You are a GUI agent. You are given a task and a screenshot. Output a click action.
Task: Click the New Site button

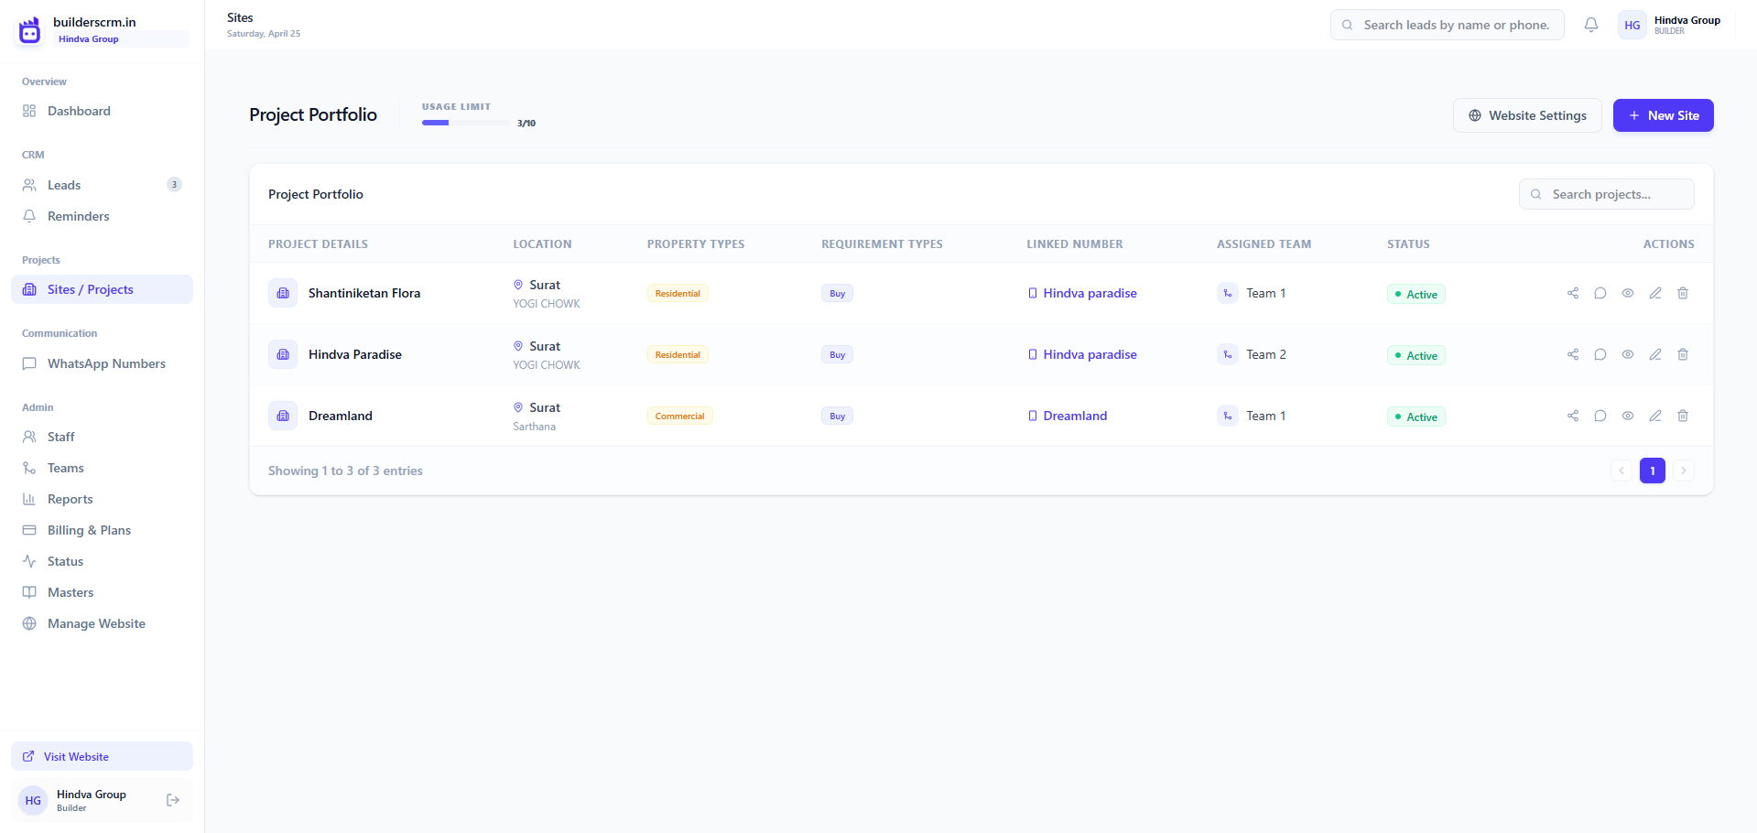pos(1663,115)
